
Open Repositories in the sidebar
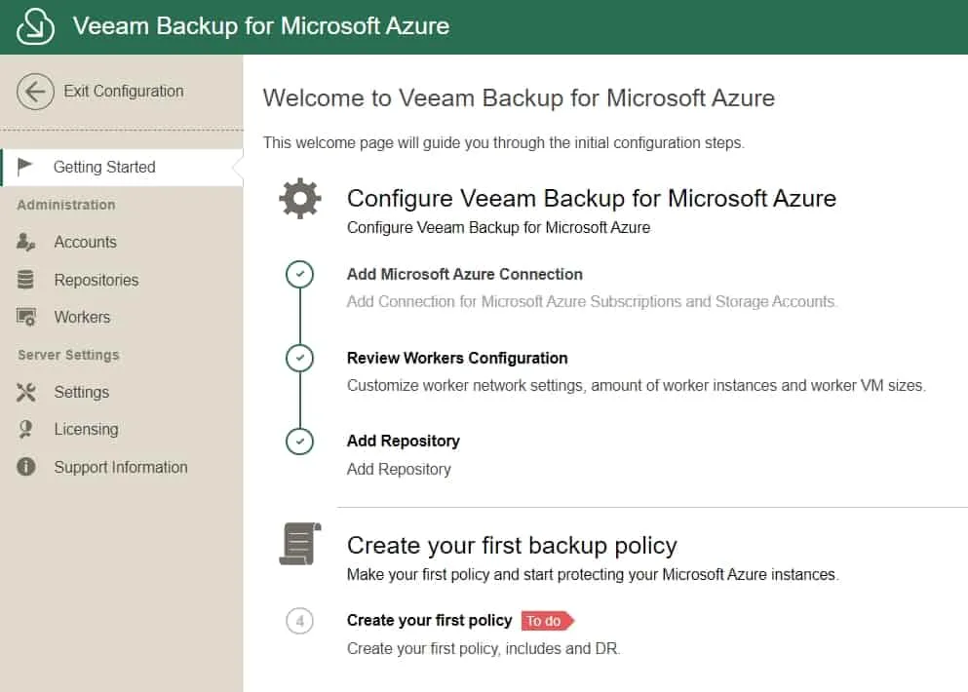[97, 280]
